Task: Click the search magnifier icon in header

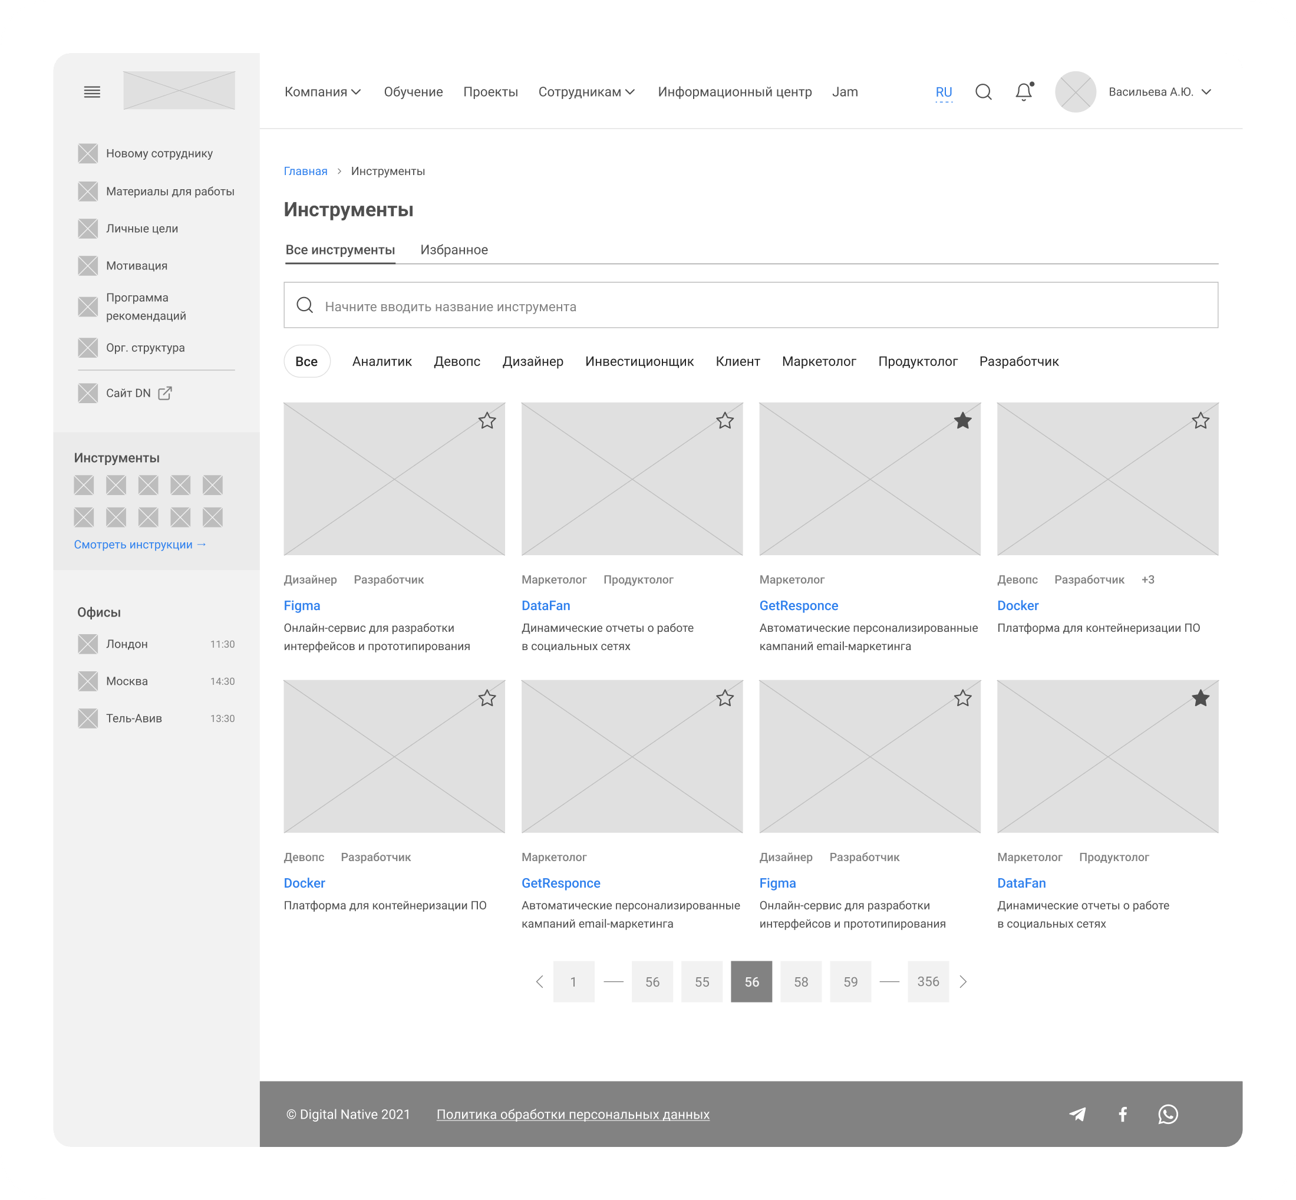Action: [x=983, y=91]
